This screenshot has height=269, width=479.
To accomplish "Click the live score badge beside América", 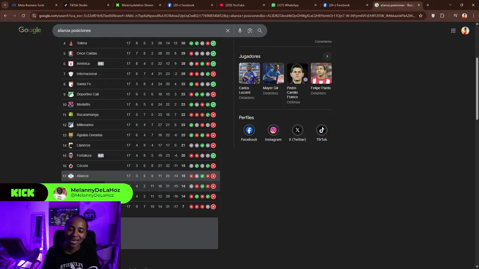I will click(x=101, y=64).
